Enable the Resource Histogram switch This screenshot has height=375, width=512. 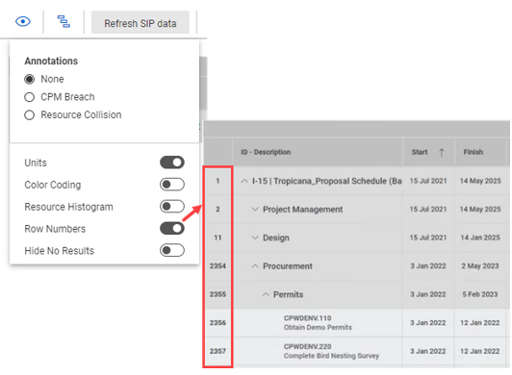click(x=172, y=207)
